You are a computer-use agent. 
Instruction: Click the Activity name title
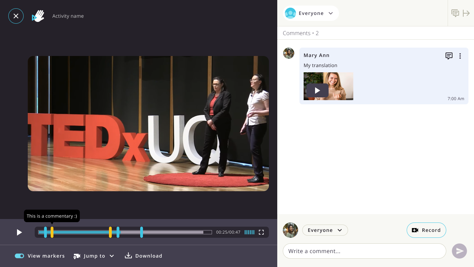68,16
